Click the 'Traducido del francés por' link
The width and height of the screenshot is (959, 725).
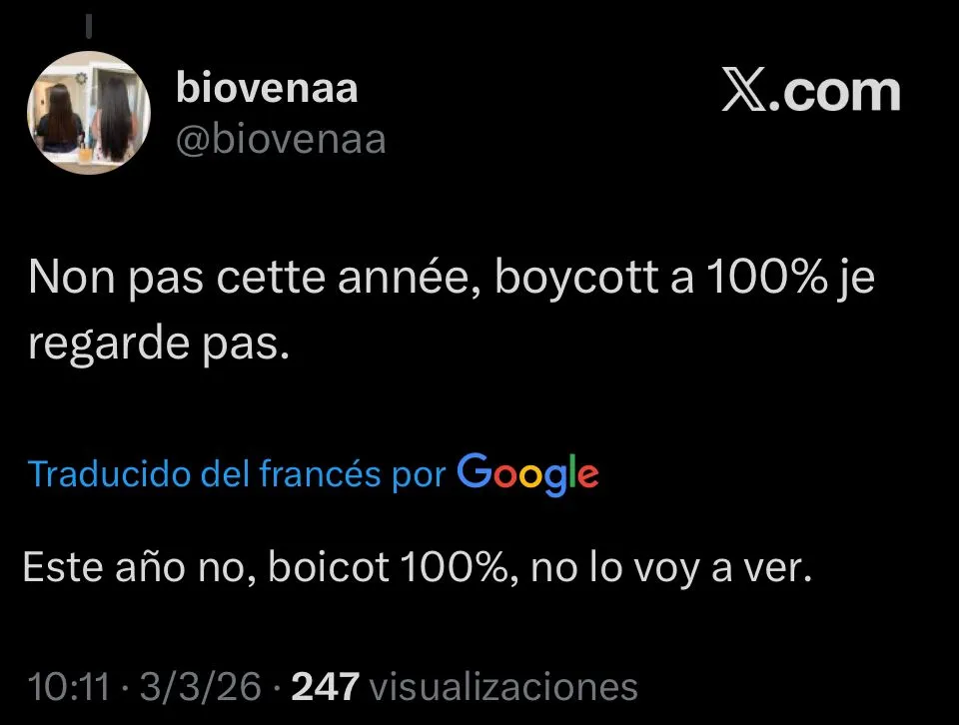238,473
